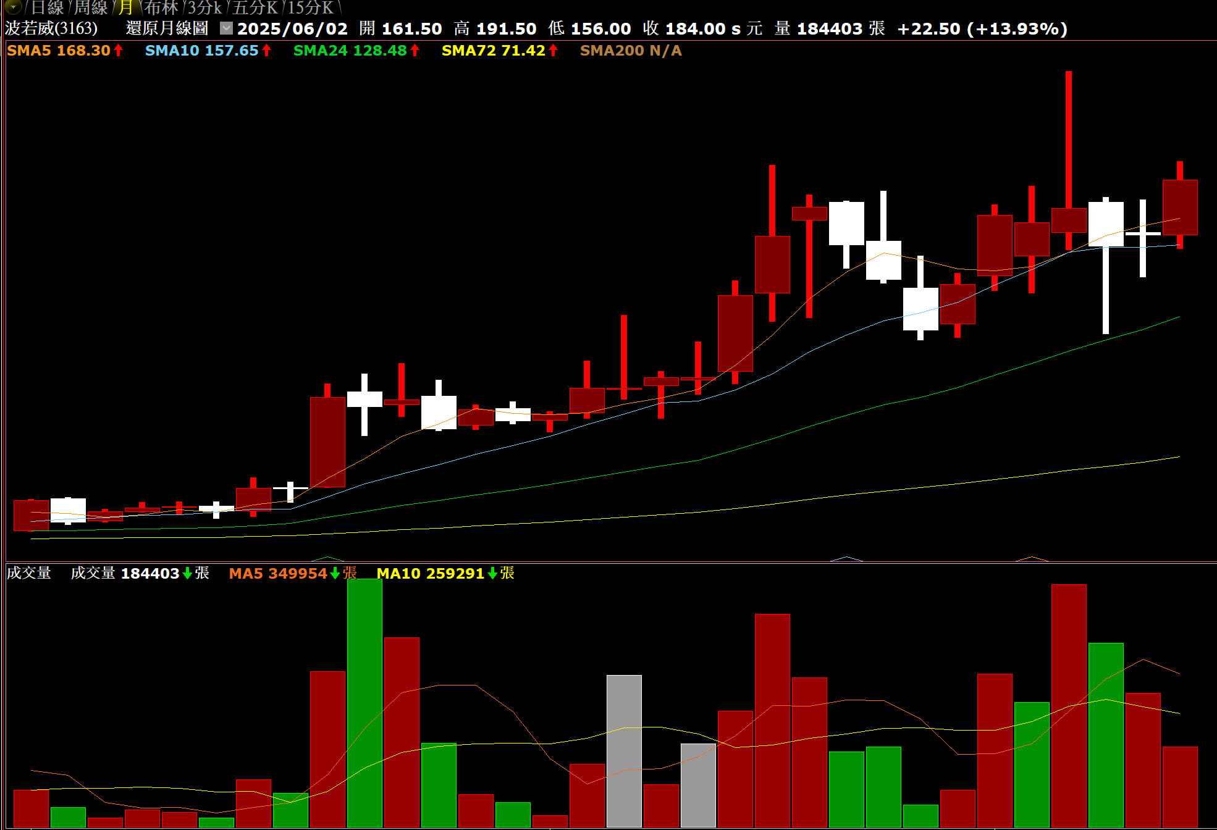Open the 布林 Bollinger tab

161,7
